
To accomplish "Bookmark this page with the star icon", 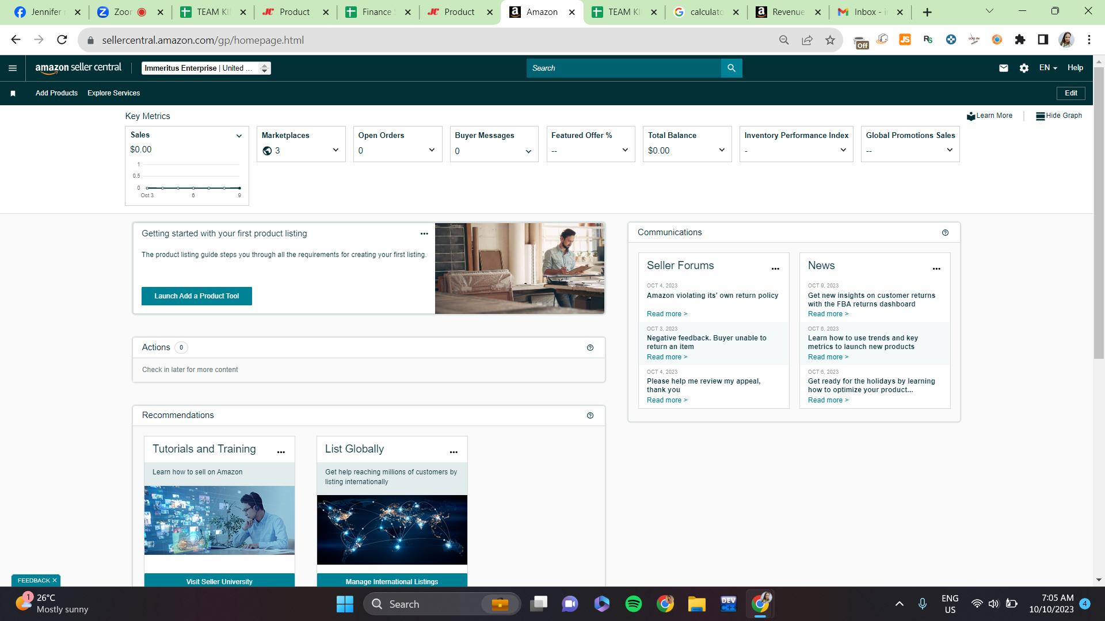I will 830,40.
